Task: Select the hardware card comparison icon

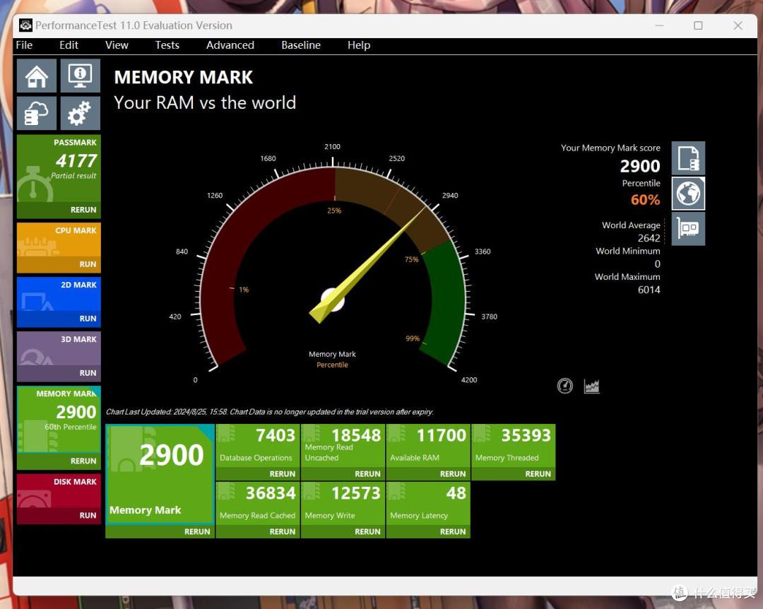Action: (688, 228)
